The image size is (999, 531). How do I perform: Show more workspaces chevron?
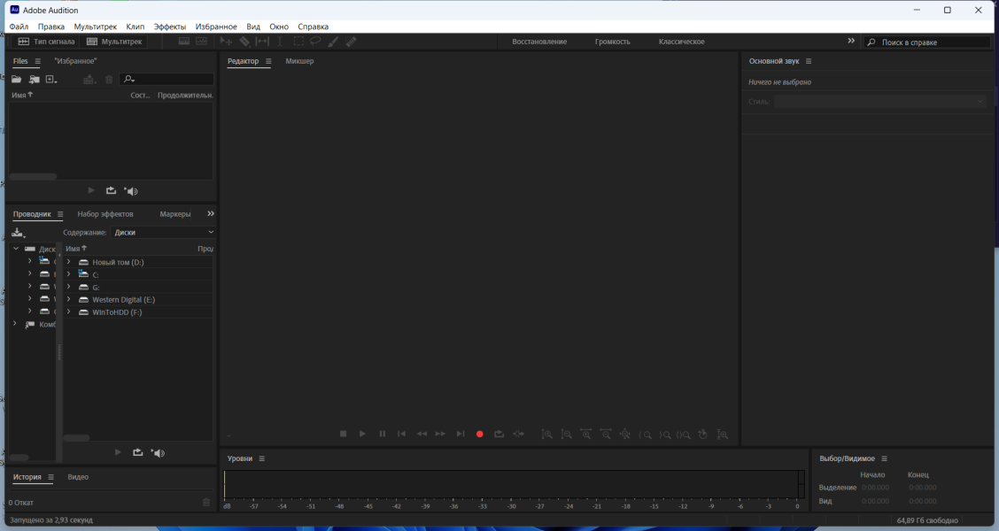pyautogui.click(x=851, y=41)
